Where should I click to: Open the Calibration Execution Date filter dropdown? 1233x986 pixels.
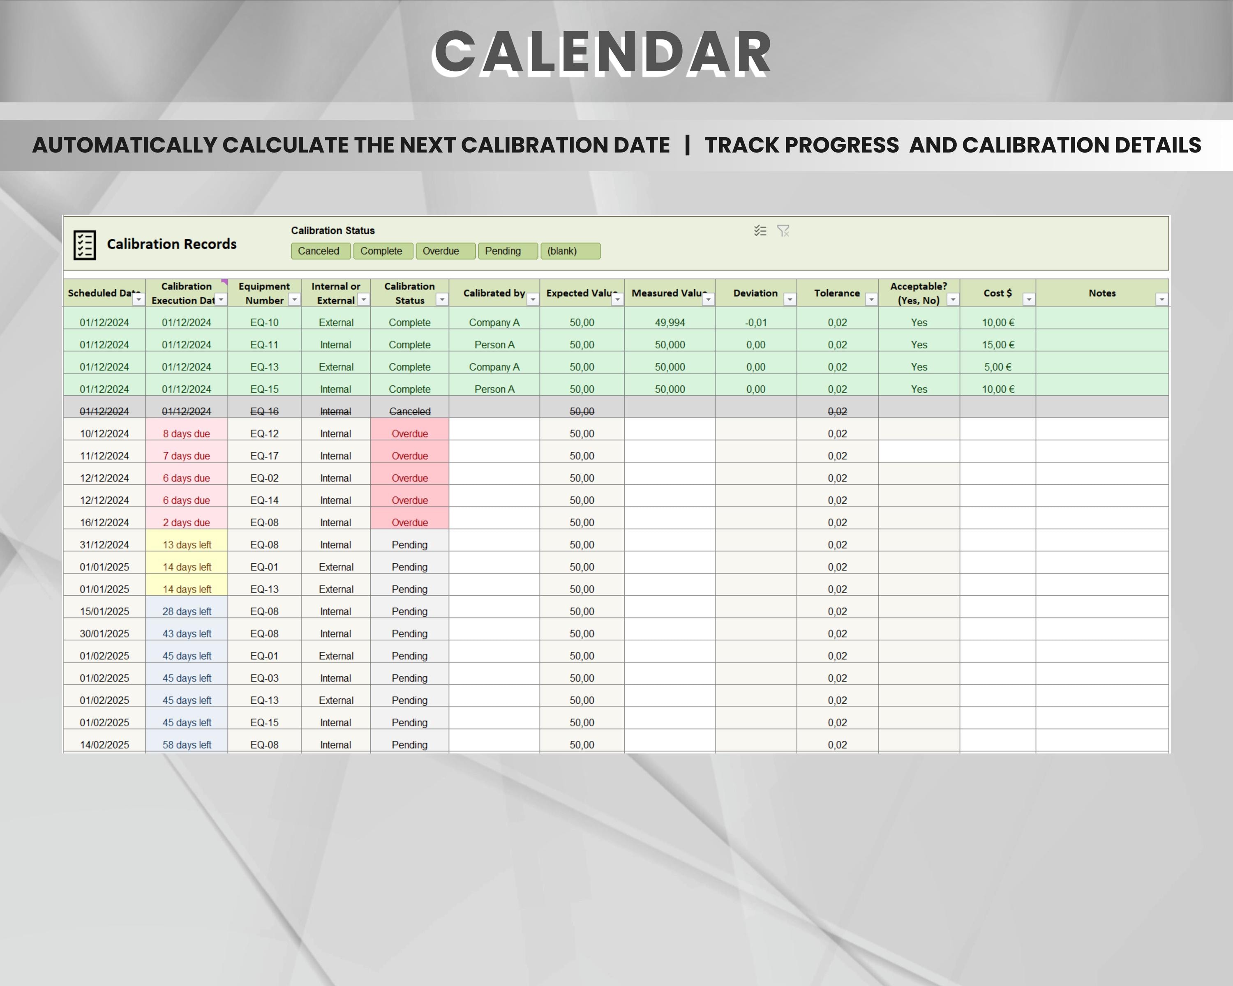click(221, 299)
